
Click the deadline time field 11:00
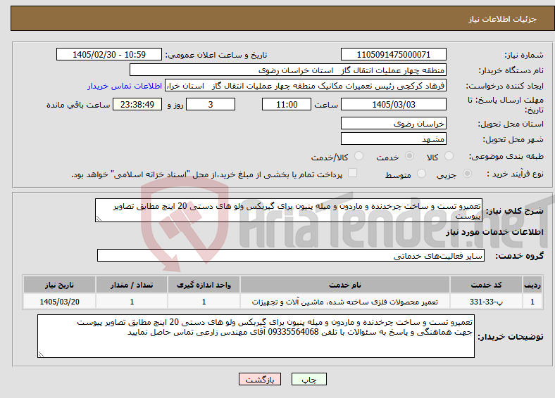(x=287, y=104)
